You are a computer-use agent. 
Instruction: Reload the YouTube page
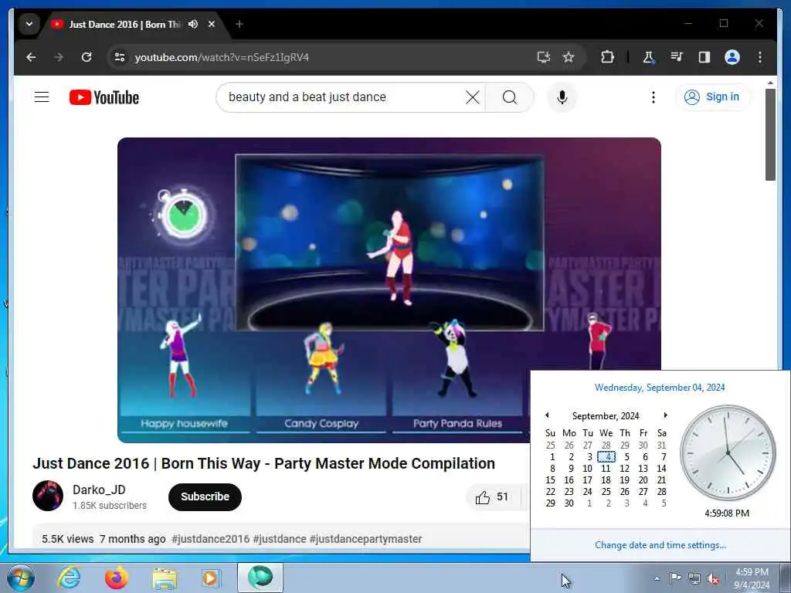click(x=87, y=57)
